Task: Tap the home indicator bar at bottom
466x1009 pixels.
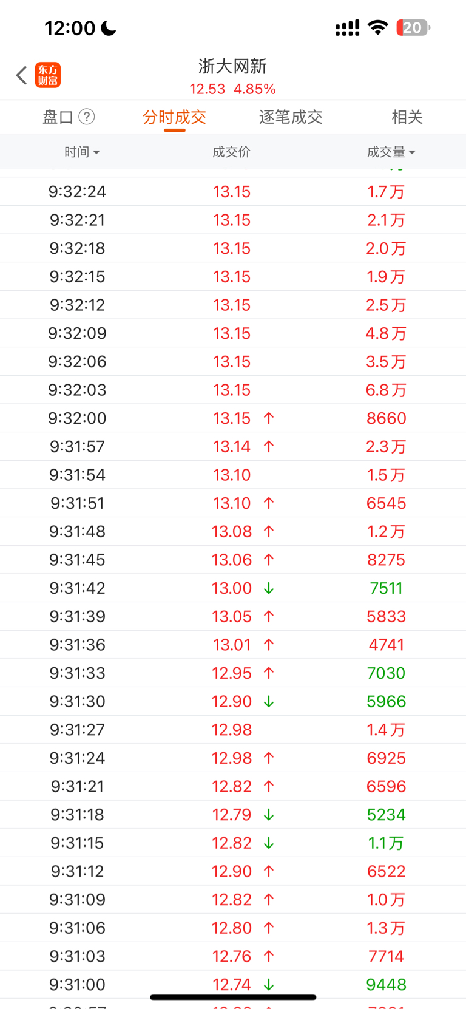Action: 233,997
